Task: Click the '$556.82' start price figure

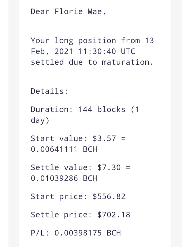Action: [109, 197]
